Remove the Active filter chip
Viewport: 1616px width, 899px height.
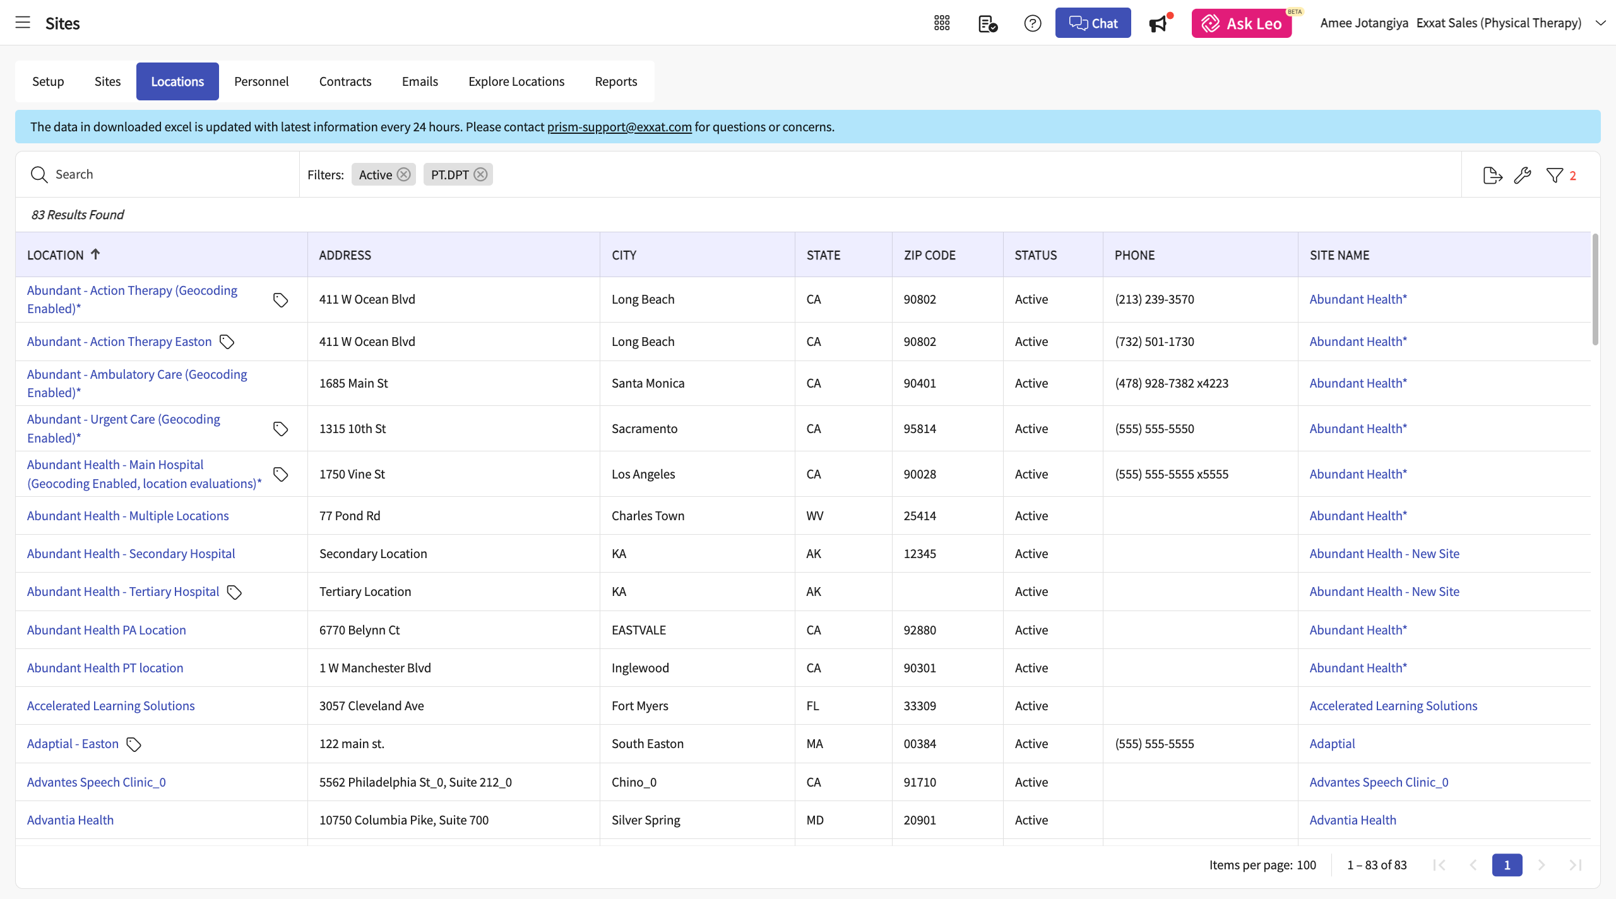click(x=404, y=174)
